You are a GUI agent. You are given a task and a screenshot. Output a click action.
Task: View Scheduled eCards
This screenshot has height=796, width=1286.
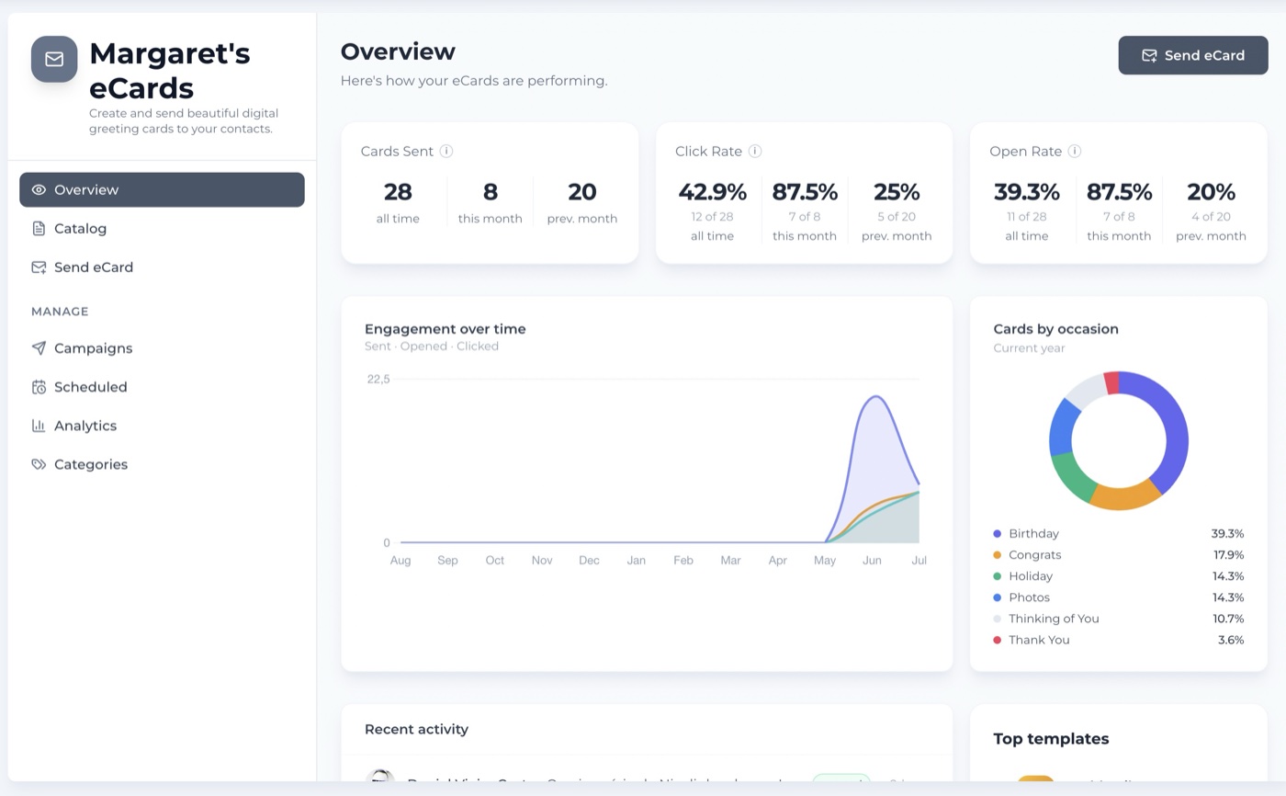162,387
